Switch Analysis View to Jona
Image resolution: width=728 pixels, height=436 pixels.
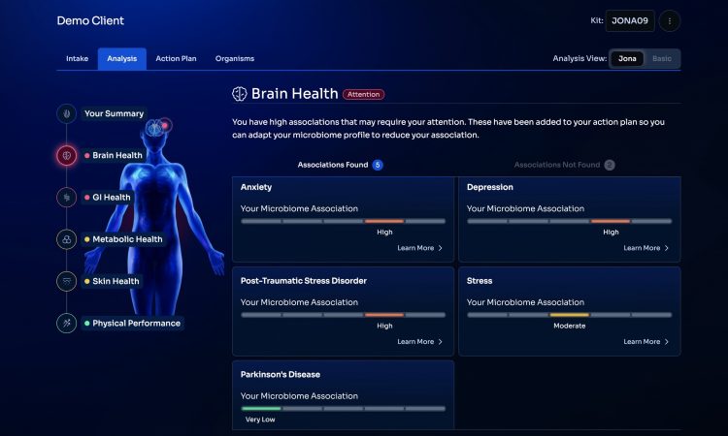[x=626, y=58]
